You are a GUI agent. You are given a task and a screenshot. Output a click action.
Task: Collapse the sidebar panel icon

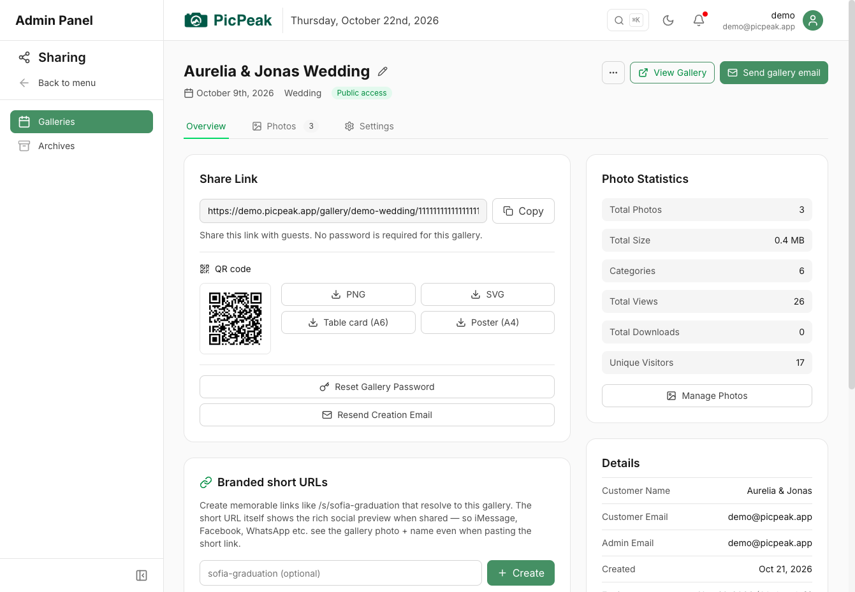click(x=142, y=575)
